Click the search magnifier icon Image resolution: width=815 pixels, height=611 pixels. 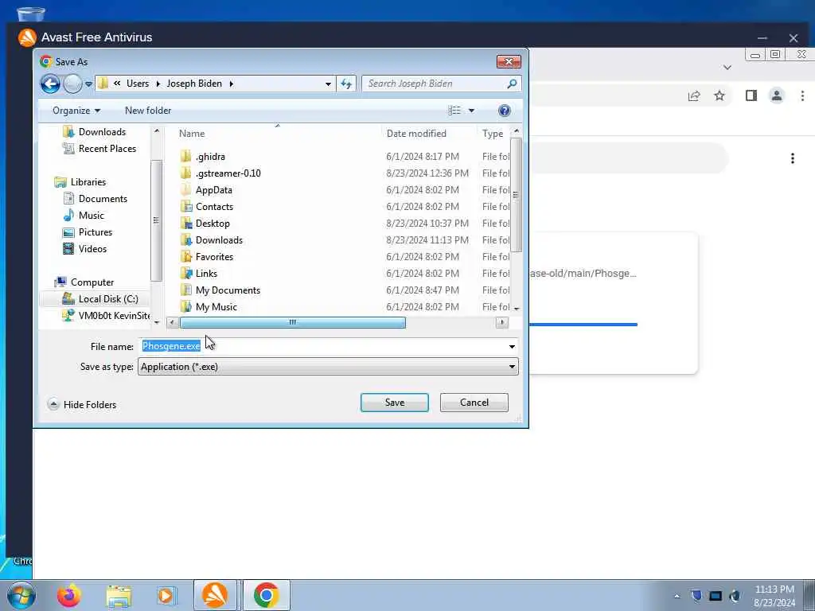click(512, 84)
